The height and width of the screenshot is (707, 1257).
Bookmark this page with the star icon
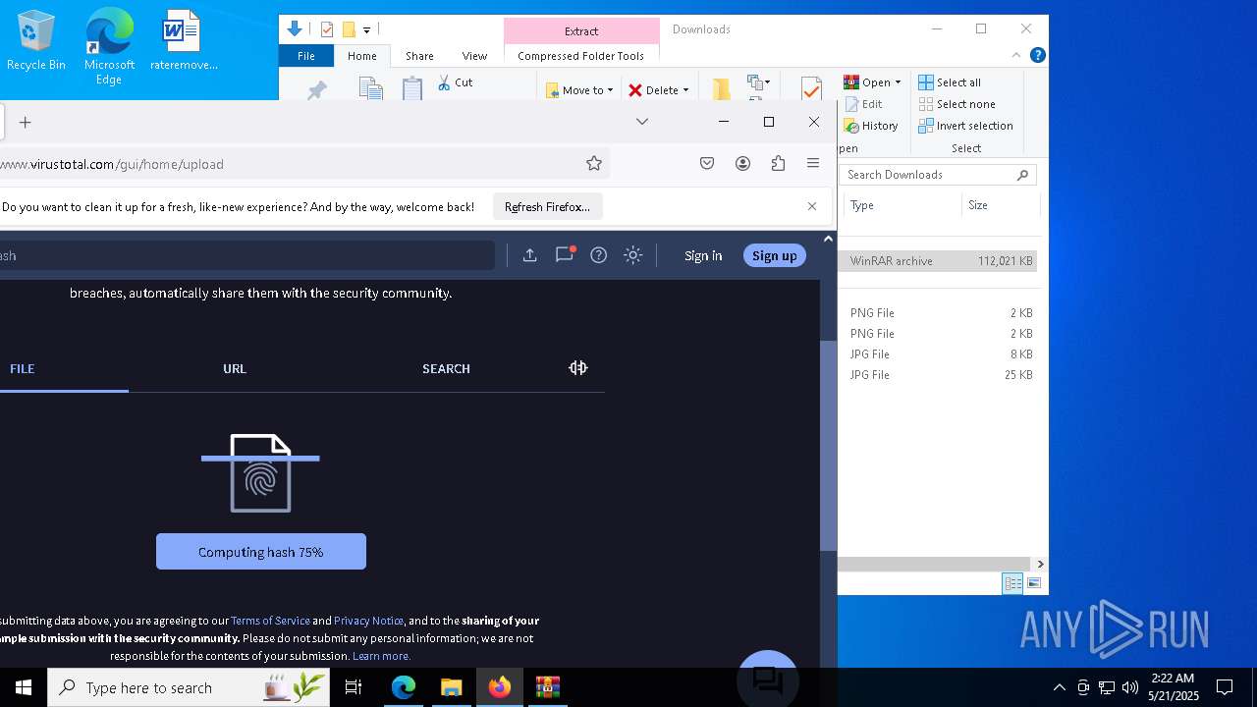(594, 164)
